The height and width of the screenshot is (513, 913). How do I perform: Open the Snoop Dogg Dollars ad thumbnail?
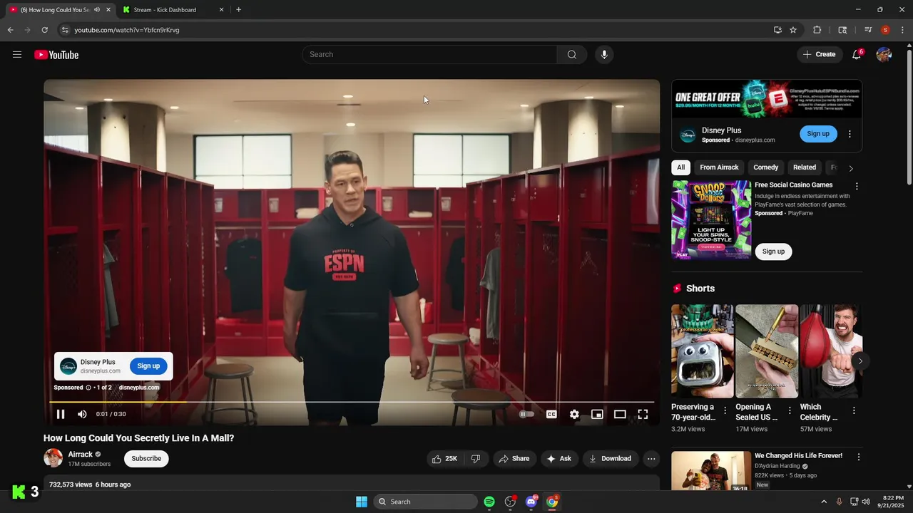tap(711, 219)
